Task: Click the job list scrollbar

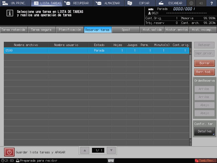Action: click(x=191, y=97)
